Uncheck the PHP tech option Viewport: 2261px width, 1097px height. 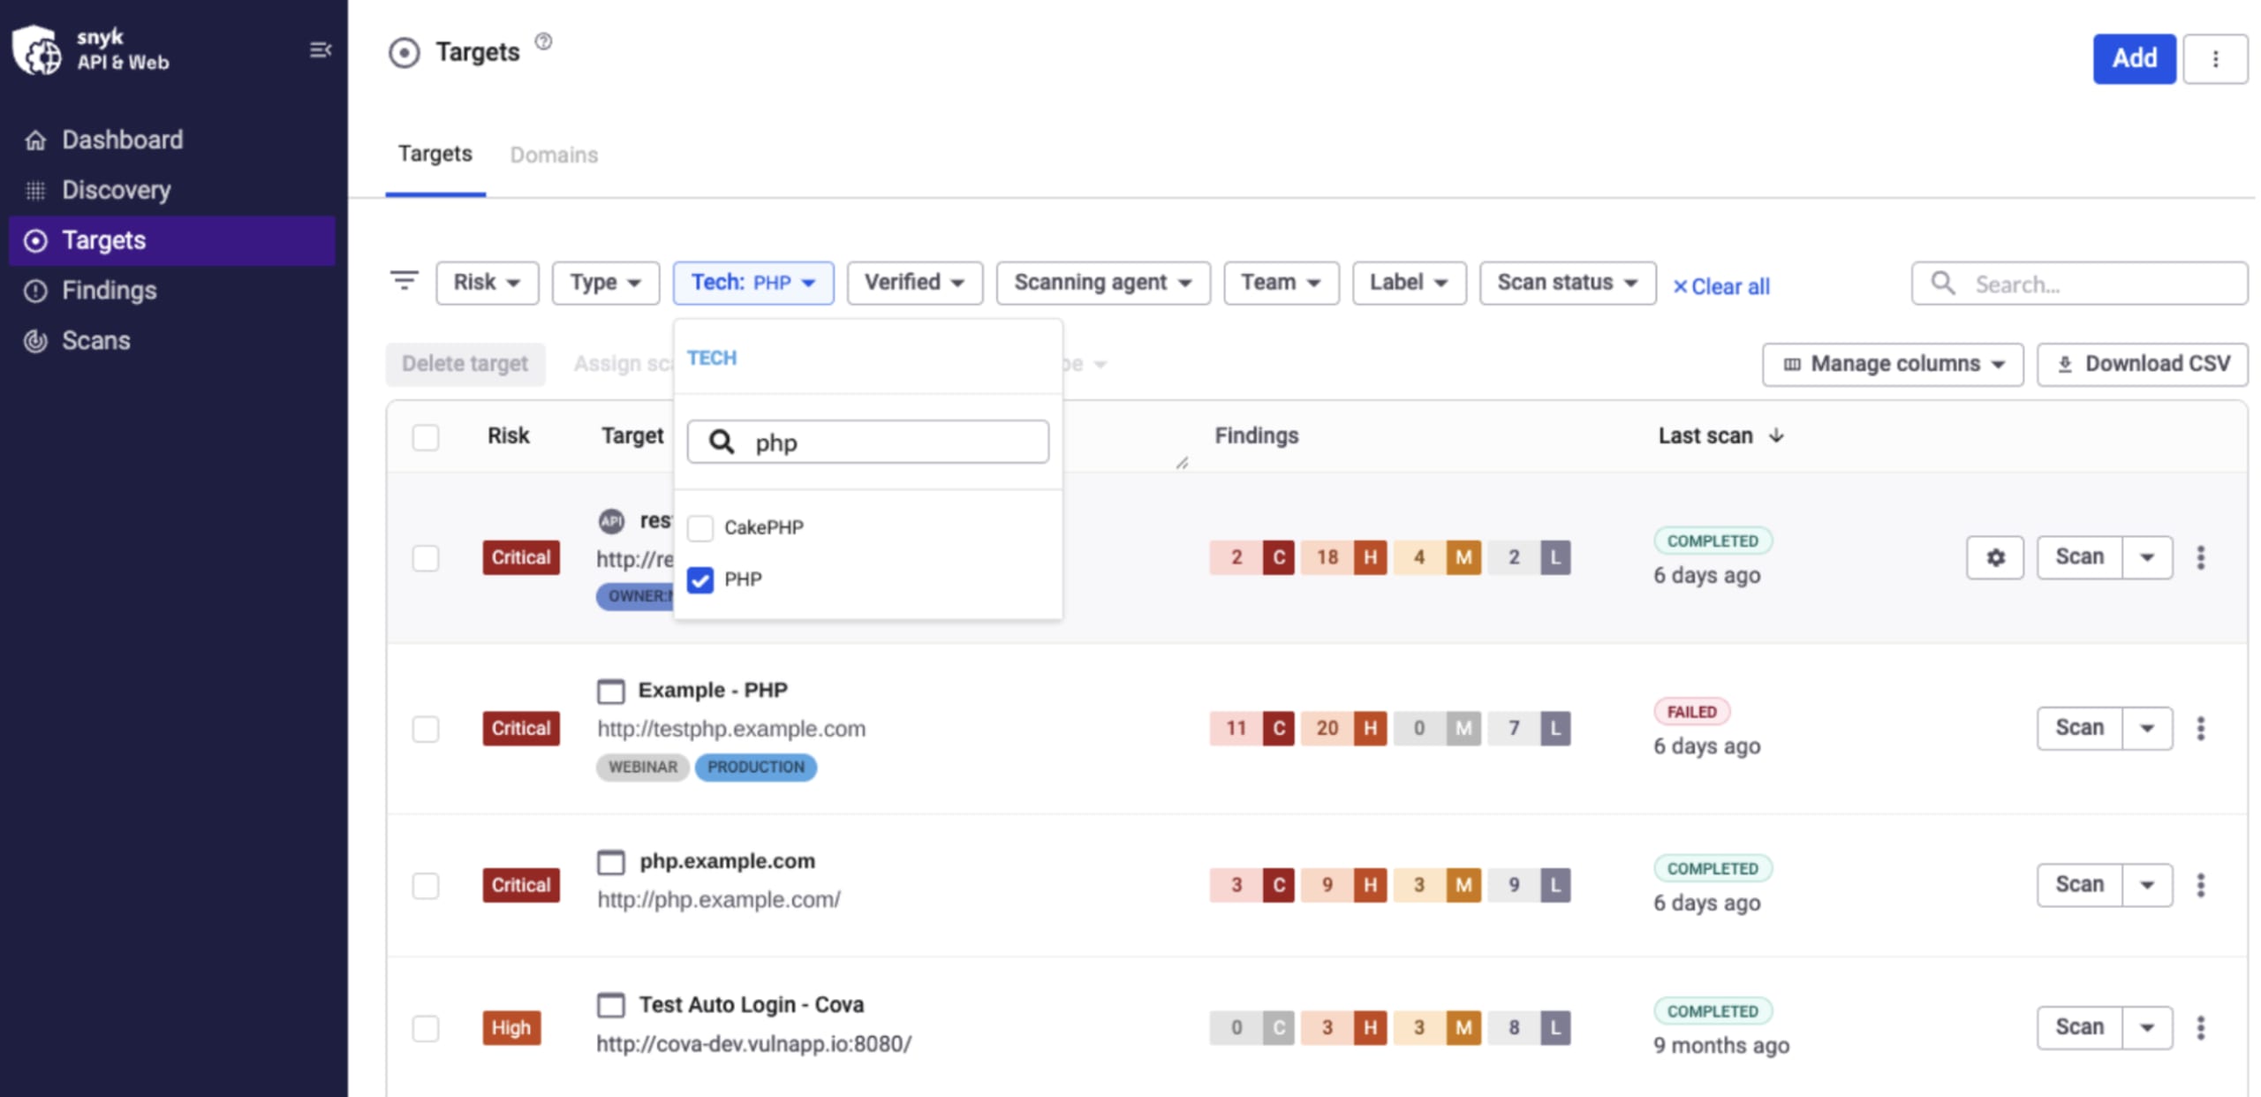pos(700,580)
